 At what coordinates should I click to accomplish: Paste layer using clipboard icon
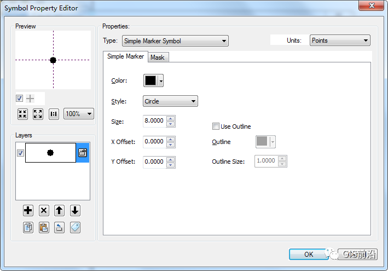pyautogui.click(x=44, y=227)
